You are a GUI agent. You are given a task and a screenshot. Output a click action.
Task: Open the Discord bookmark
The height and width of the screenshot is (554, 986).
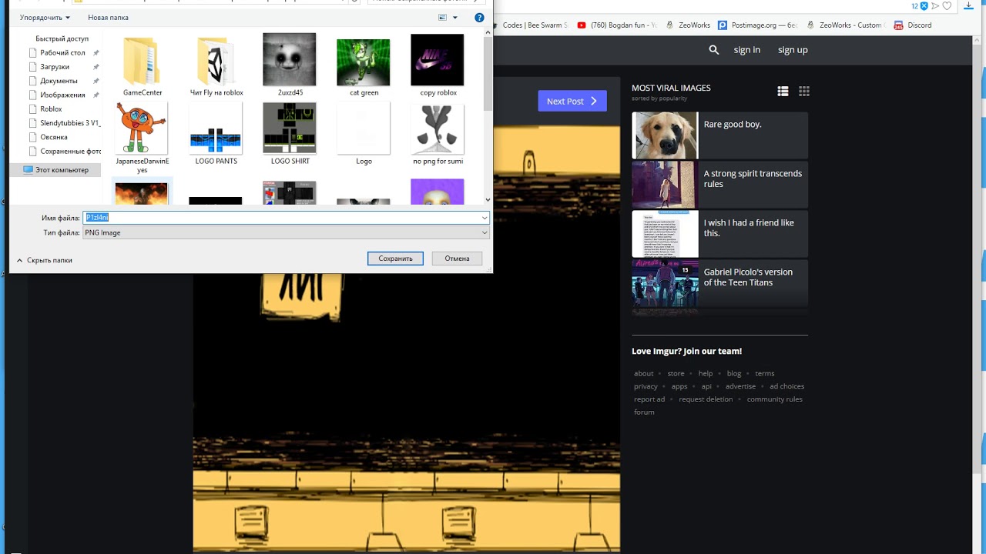point(913,25)
